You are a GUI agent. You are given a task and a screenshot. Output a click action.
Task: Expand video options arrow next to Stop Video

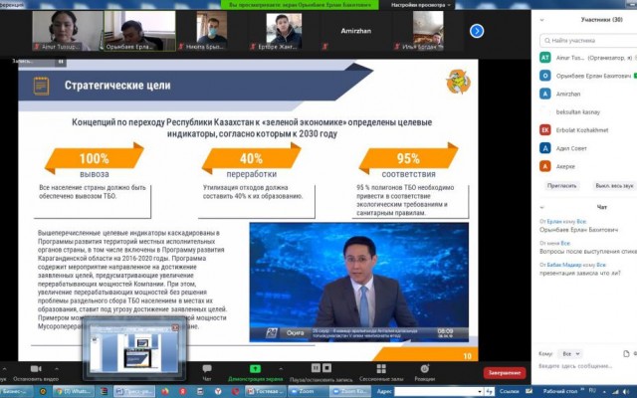coord(57,369)
